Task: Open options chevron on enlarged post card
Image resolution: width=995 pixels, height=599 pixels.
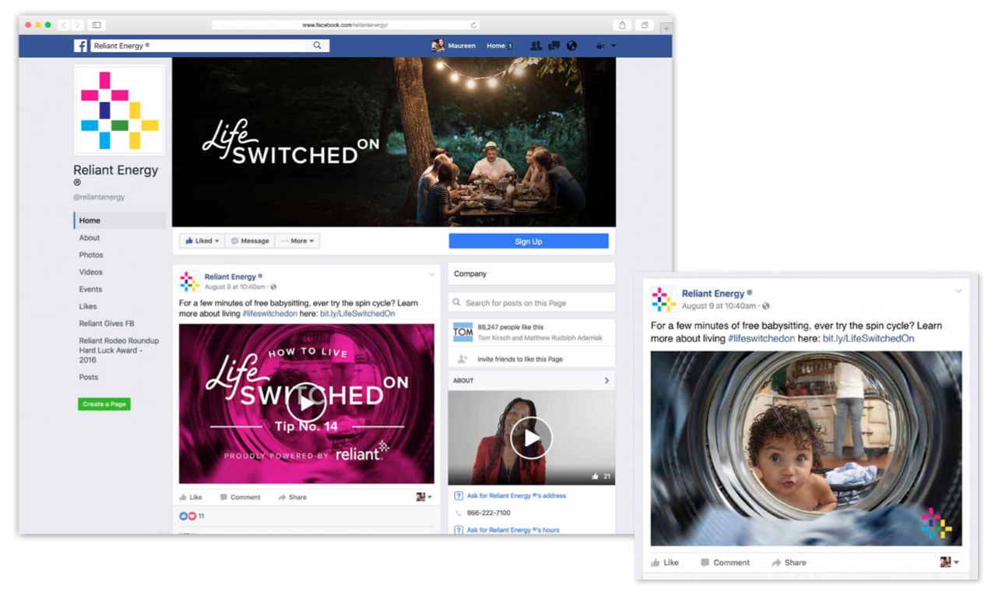Action: (958, 291)
